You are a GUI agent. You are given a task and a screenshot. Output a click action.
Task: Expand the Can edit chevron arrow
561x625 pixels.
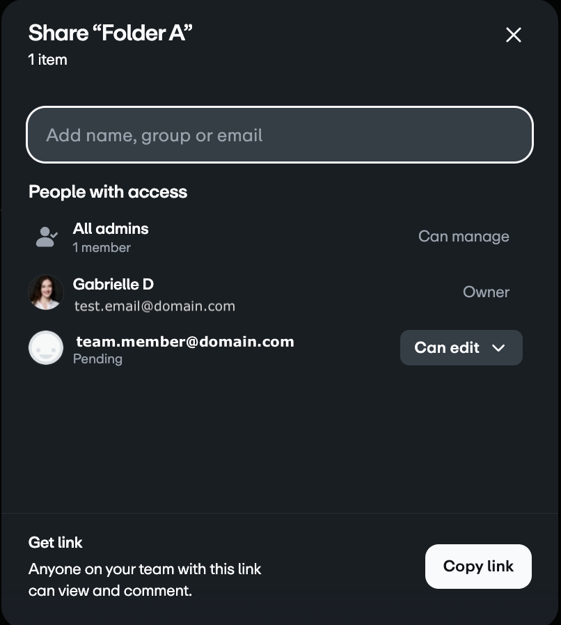498,348
